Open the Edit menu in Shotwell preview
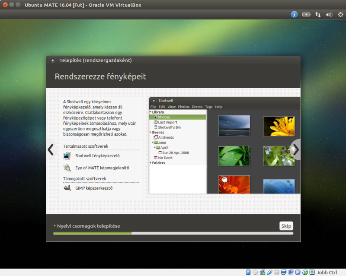Image resolution: width=346 pixels, height=276 pixels. (x=162, y=107)
